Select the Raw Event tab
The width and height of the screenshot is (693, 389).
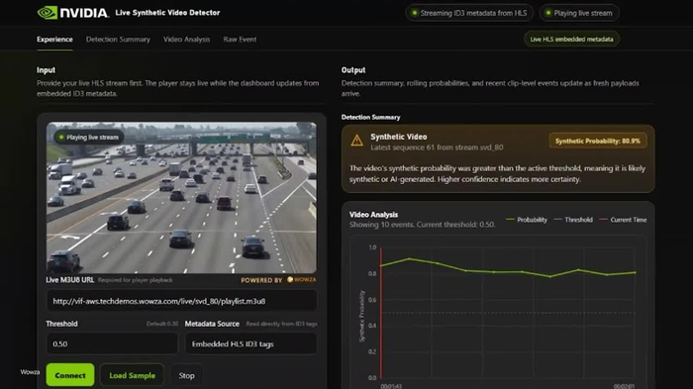(240, 40)
